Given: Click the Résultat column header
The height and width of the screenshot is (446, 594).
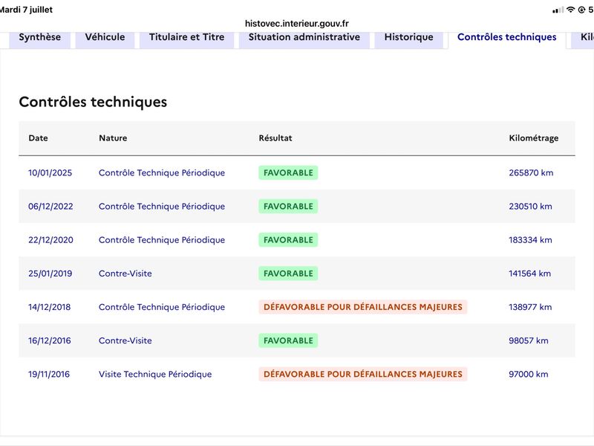Looking at the screenshot, I should [275, 138].
